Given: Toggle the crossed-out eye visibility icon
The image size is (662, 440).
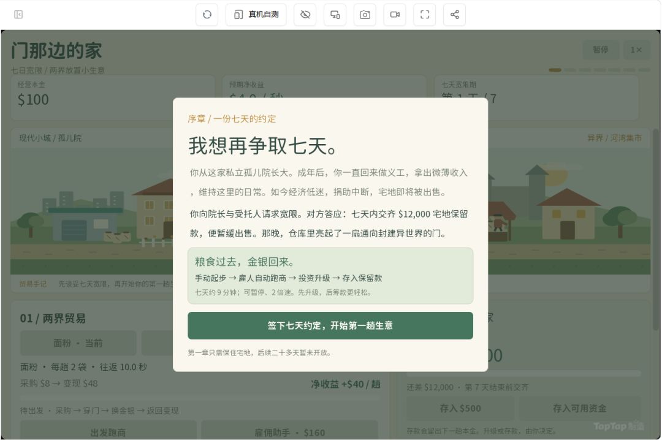Looking at the screenshot, I should point(305,15).
